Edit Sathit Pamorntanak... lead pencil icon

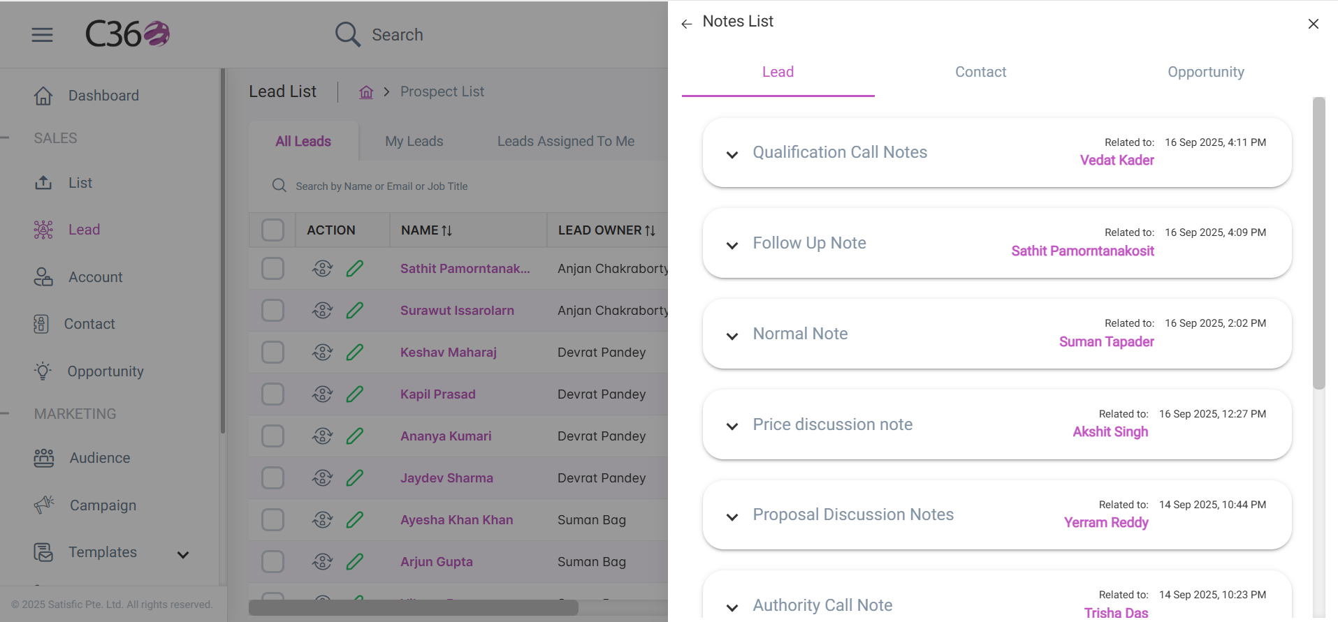tap(355, 268)
